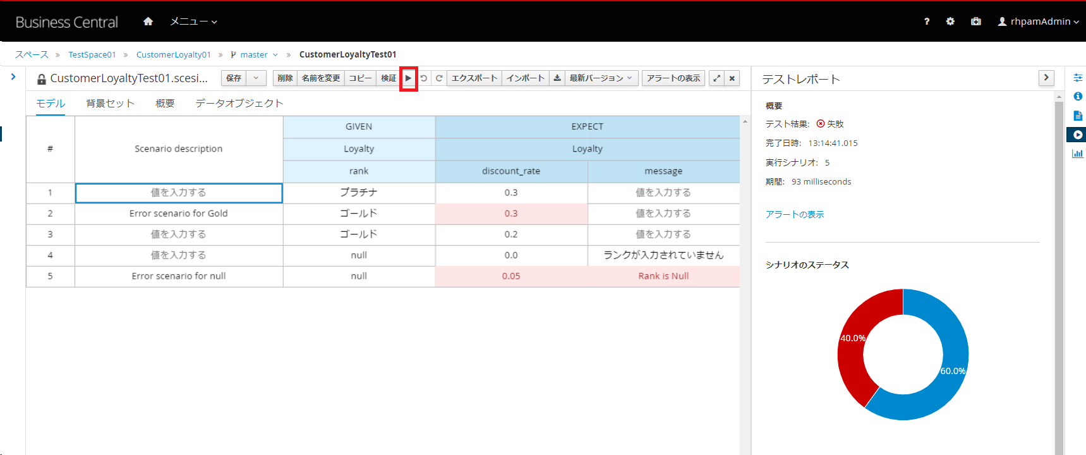
Task: Select the ランクが入力されていません message cell
Action: point(663,255)
